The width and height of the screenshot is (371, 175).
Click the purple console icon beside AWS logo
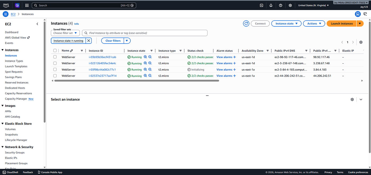click(x=17, y=5)
